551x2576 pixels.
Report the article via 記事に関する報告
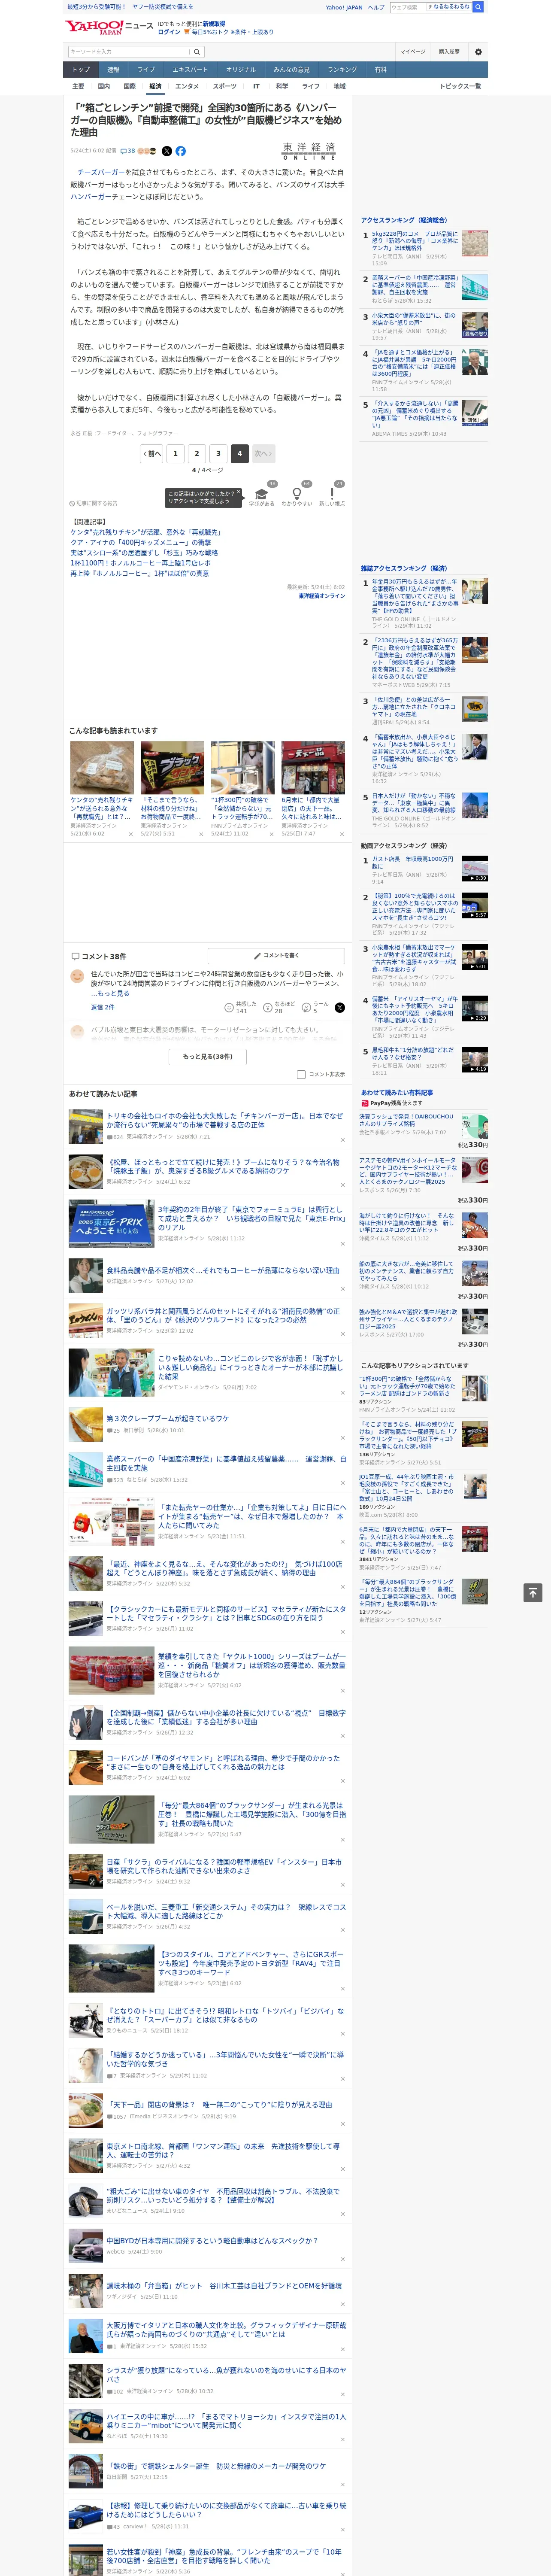click(93, 503)
